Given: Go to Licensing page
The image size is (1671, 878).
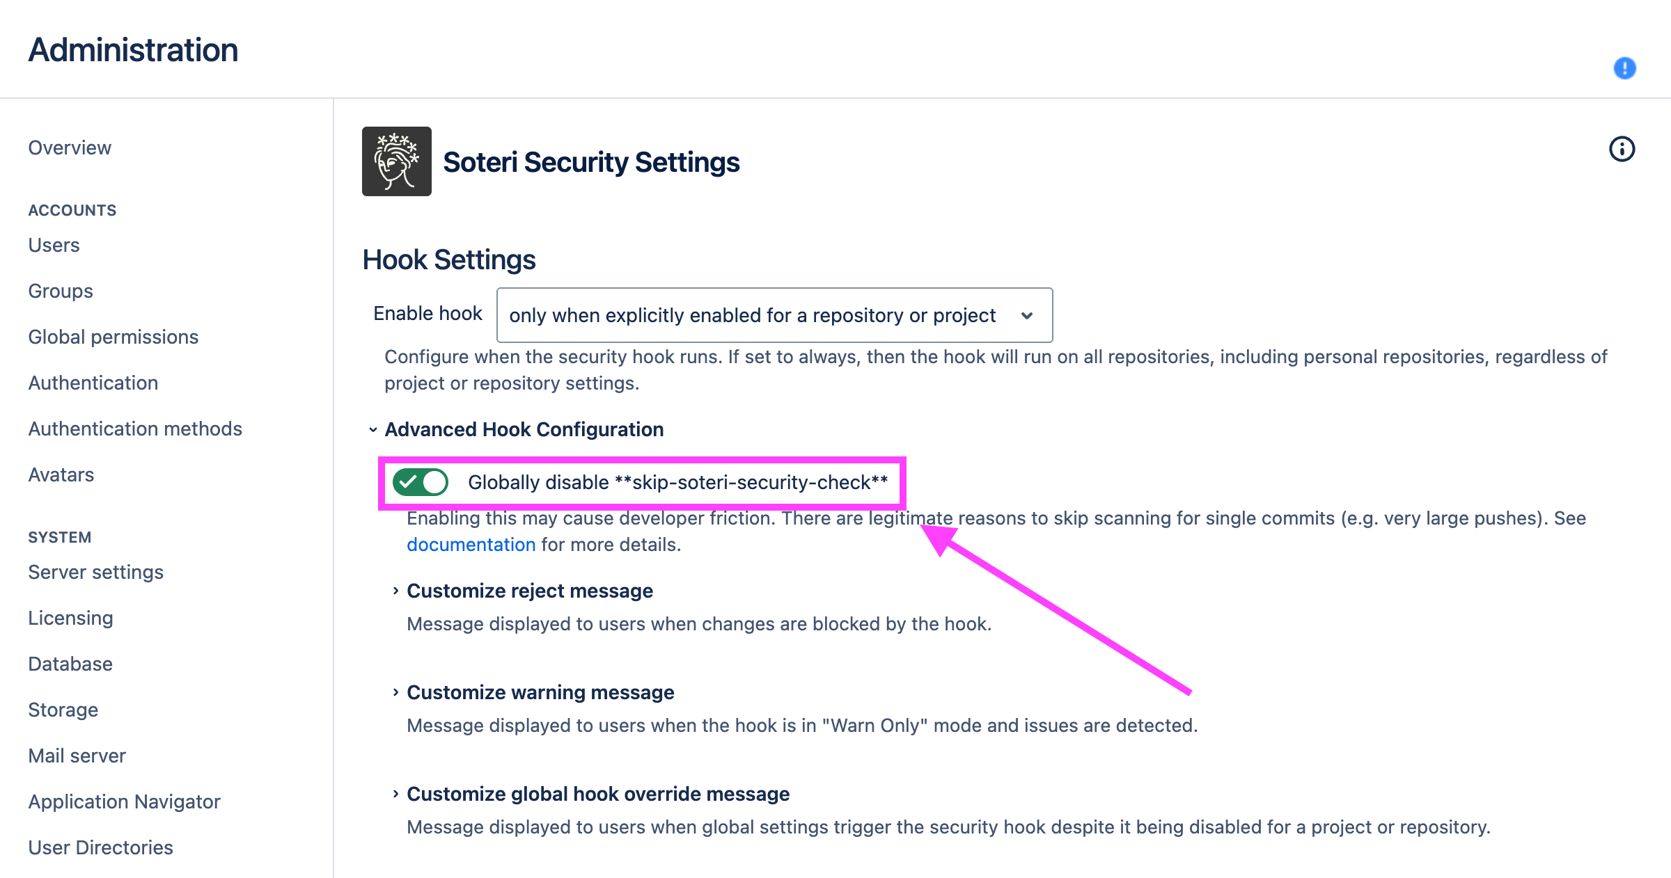Looking at the screenshot, I should pos(70,618).
